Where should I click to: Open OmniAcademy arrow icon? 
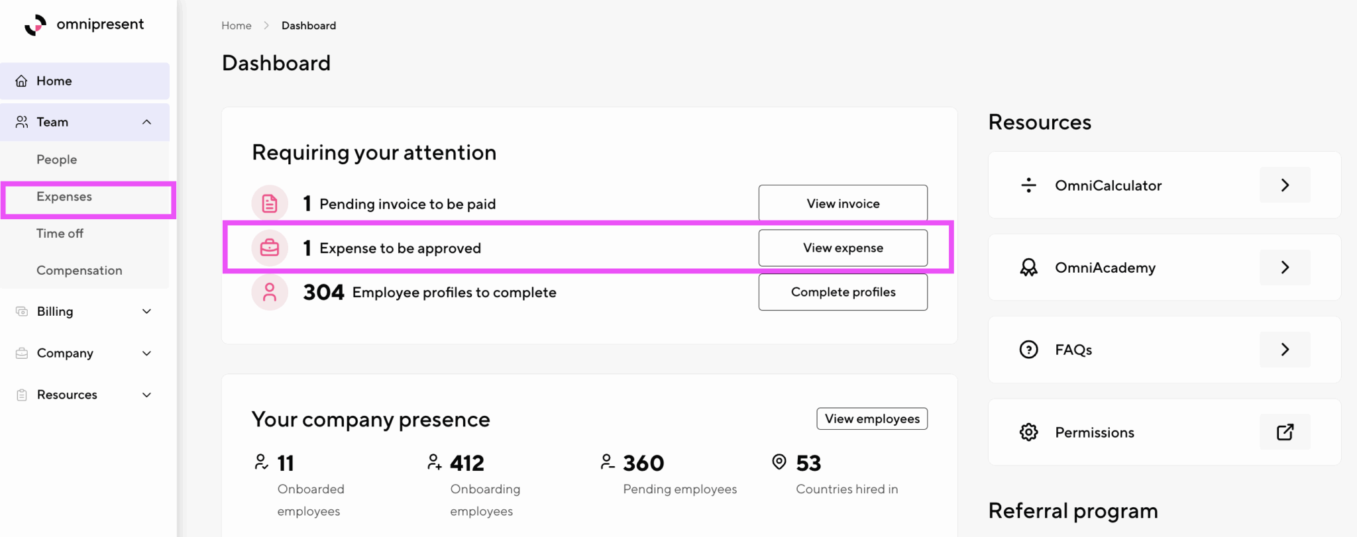click(1285, 267)
